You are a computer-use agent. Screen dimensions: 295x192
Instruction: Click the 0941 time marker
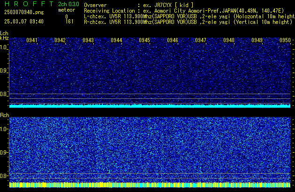tap(32, 40)
